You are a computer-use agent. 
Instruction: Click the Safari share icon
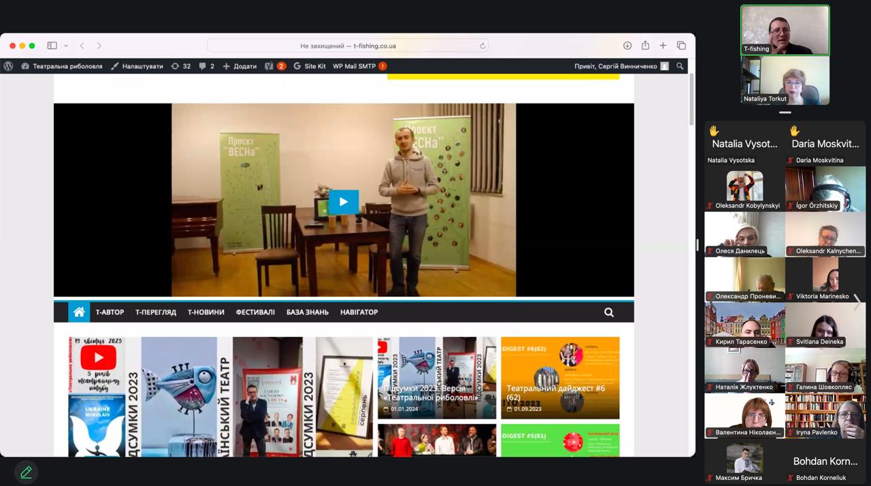pyautogui.click(x=645, y=46)
